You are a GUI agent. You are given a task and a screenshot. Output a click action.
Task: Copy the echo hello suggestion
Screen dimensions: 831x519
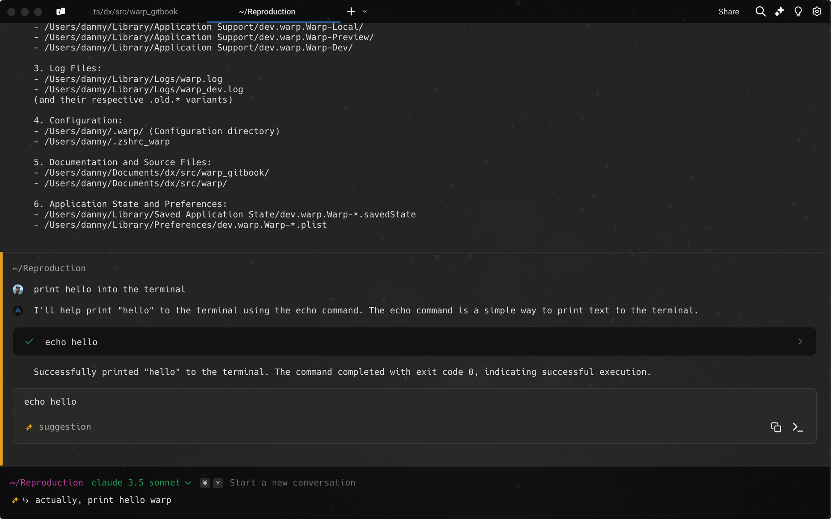click(776, 427)
